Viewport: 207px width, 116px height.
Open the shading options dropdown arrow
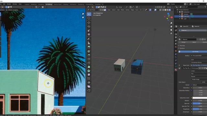(x=172, y=10)
